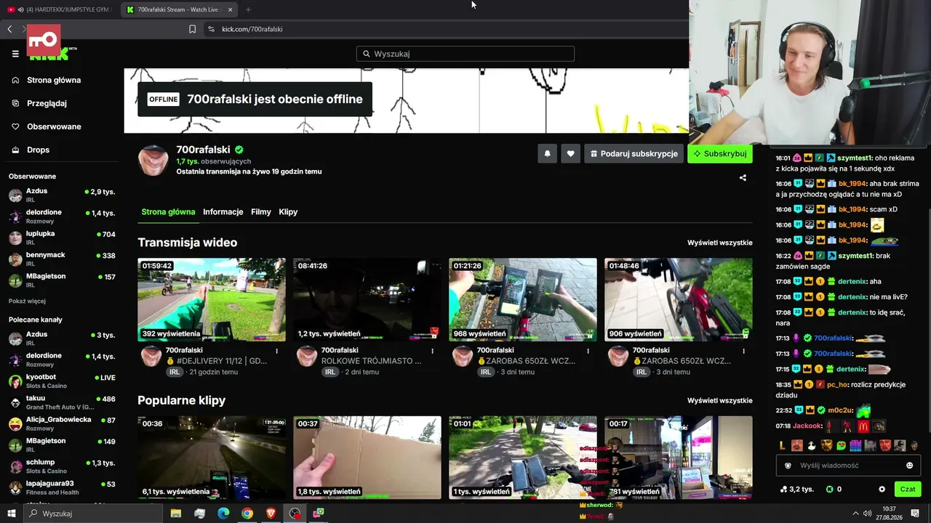Screen dimensions: 931x523
Task: Open the Windows Start menu
Action: 12,514
